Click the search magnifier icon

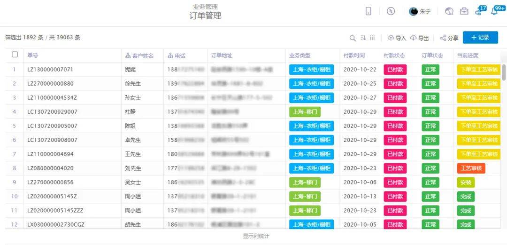point(353,38)
